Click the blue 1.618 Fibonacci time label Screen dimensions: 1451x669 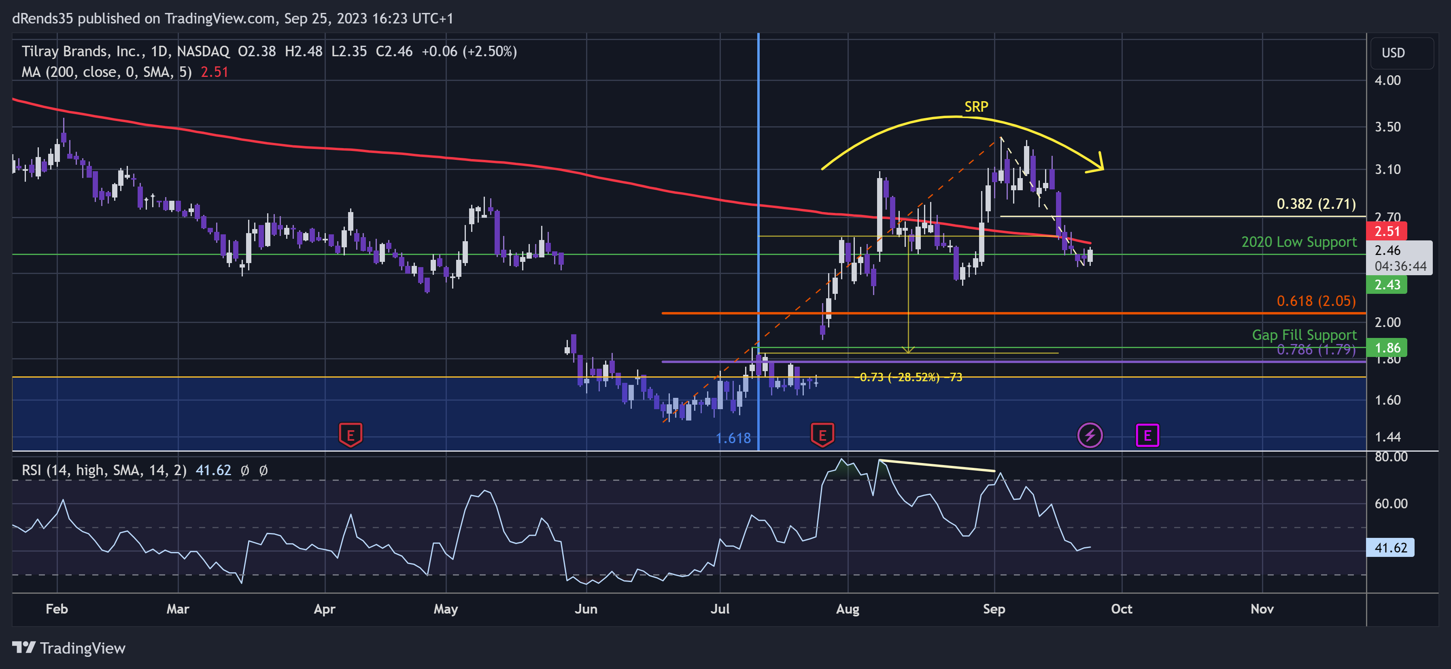733,438
